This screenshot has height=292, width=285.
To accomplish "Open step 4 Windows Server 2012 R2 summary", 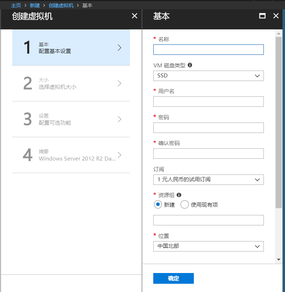I will pos(71,155).
